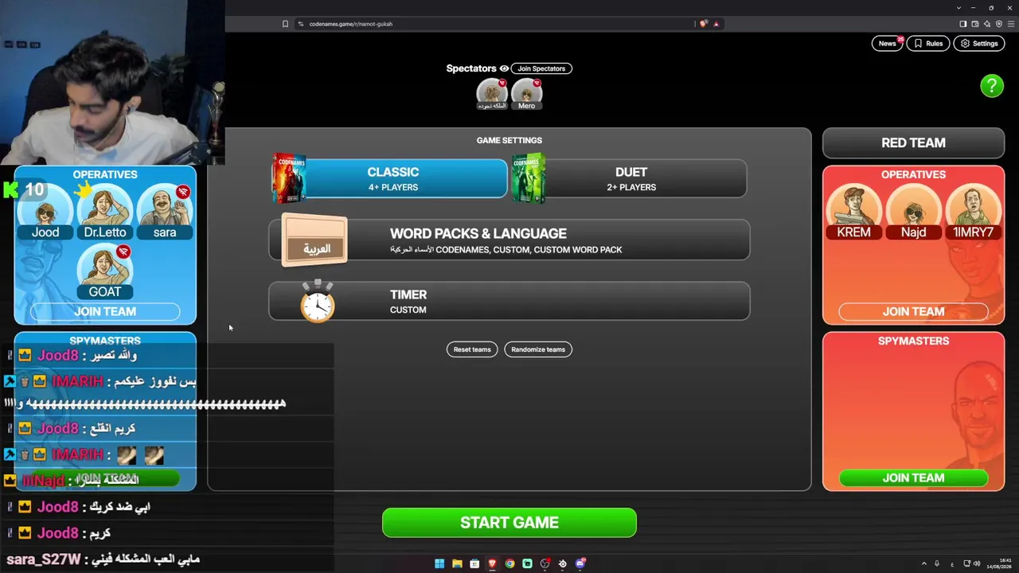
Task: Open File Explorer from the taskbar
Action: click(457, 563)
